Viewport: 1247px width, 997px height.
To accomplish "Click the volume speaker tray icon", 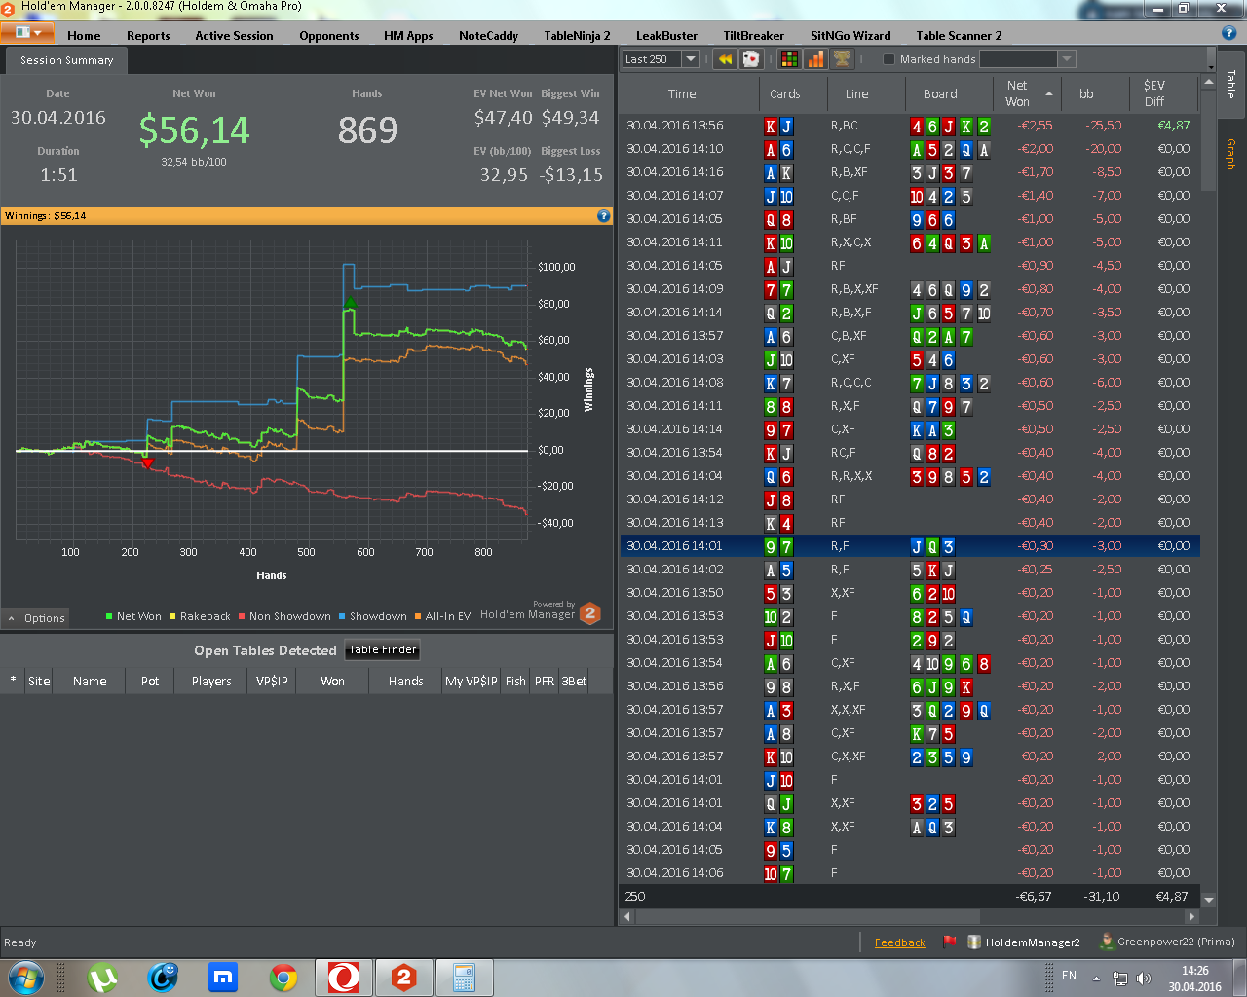I will coord(1144,978).
